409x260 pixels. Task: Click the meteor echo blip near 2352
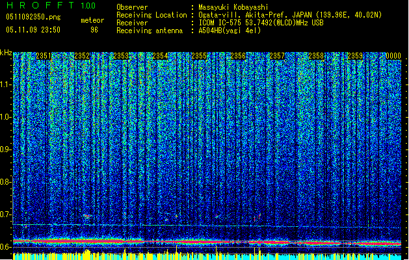87,216
